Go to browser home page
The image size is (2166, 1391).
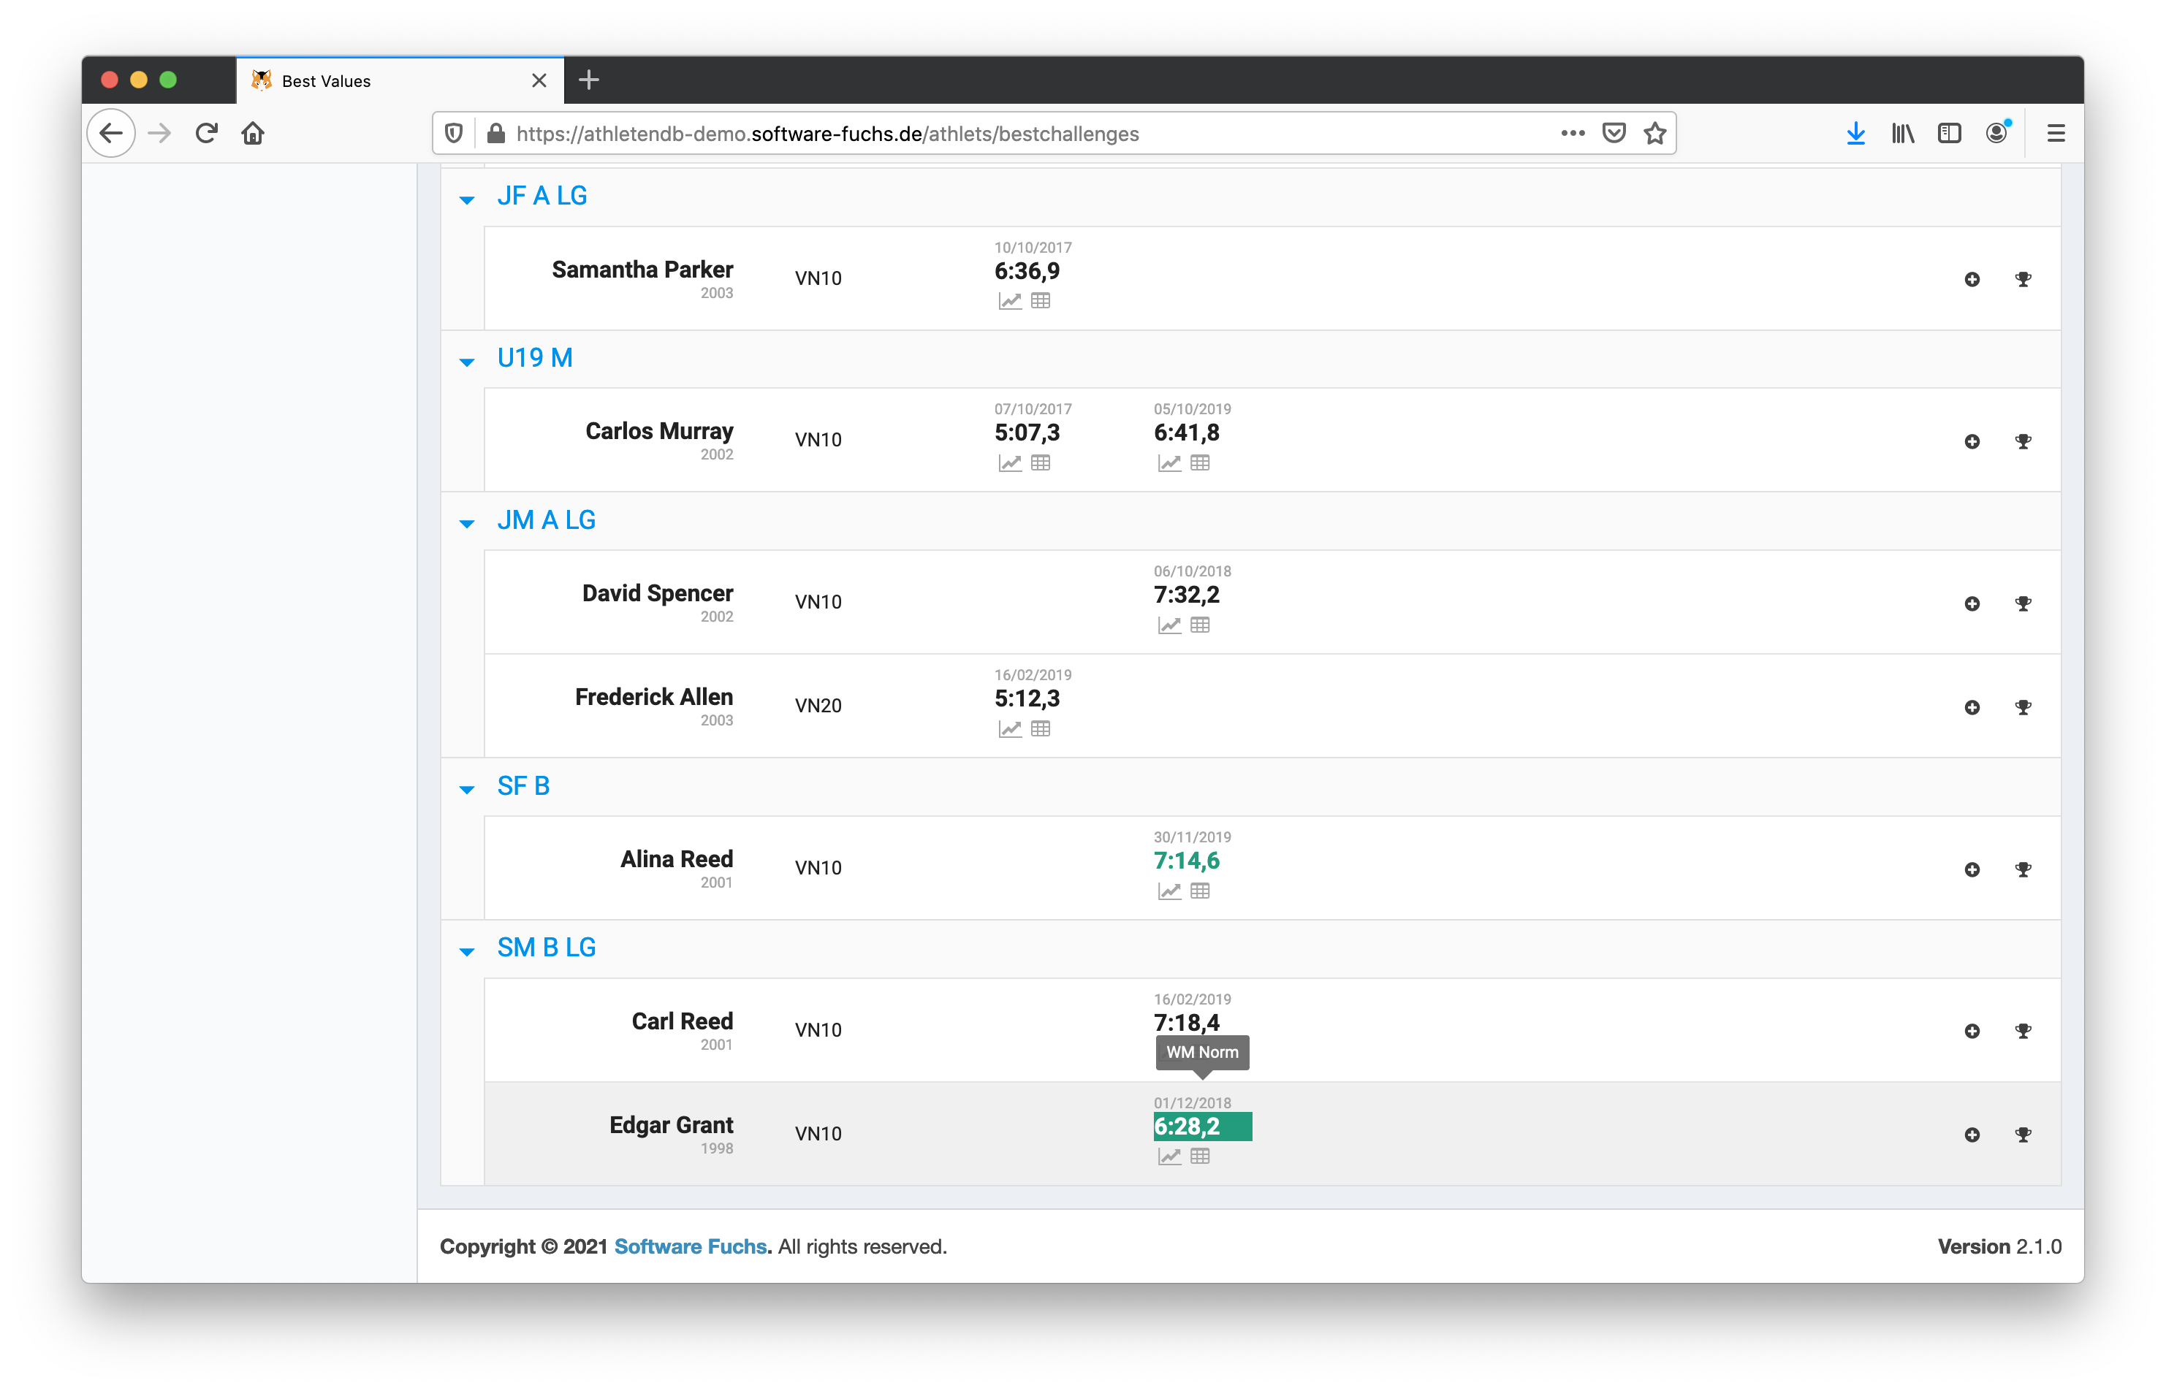(x=253, y=134)
